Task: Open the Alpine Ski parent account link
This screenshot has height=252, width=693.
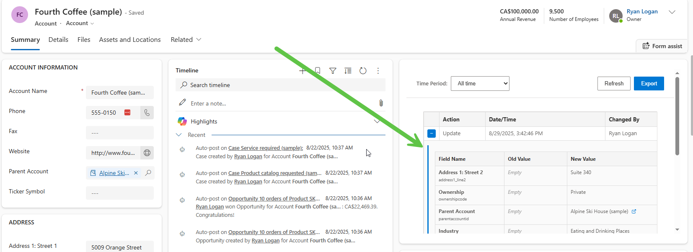Action: tap(114, 173)
